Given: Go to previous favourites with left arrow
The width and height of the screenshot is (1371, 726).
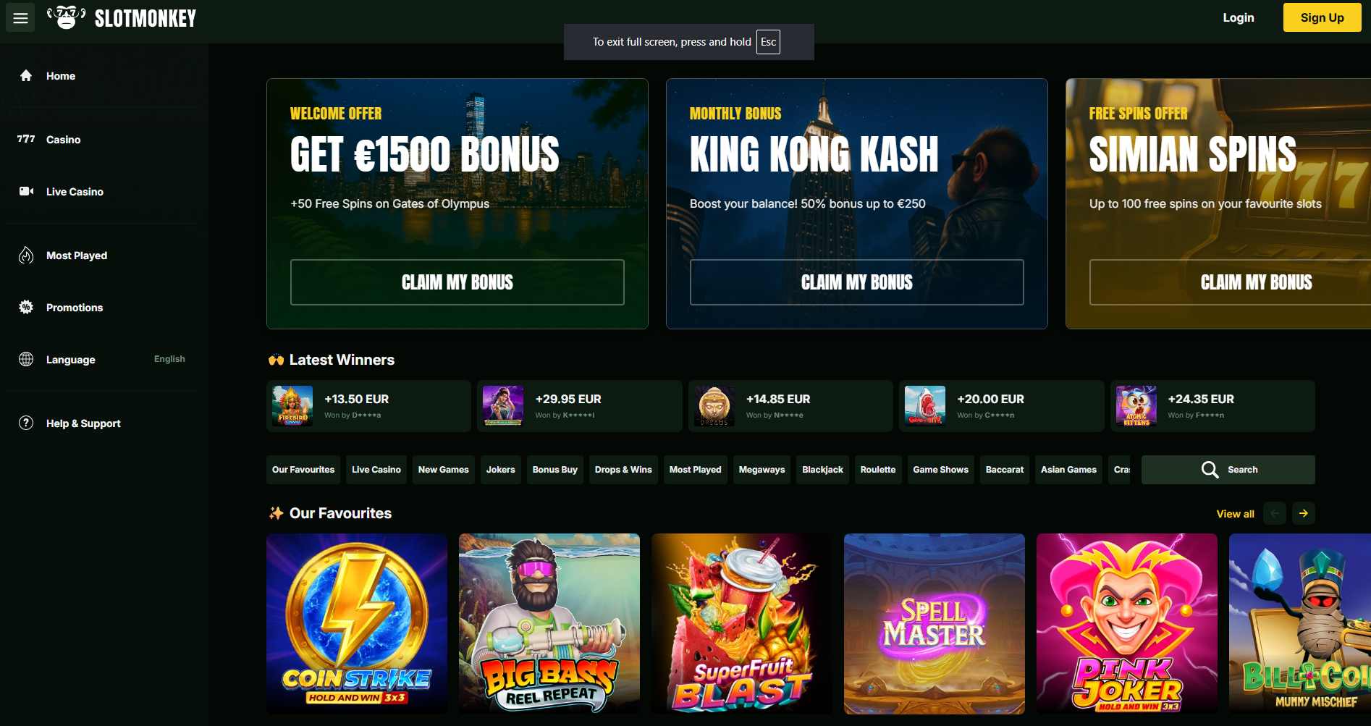Looking at the screenshot, I should pos(1275,513).
